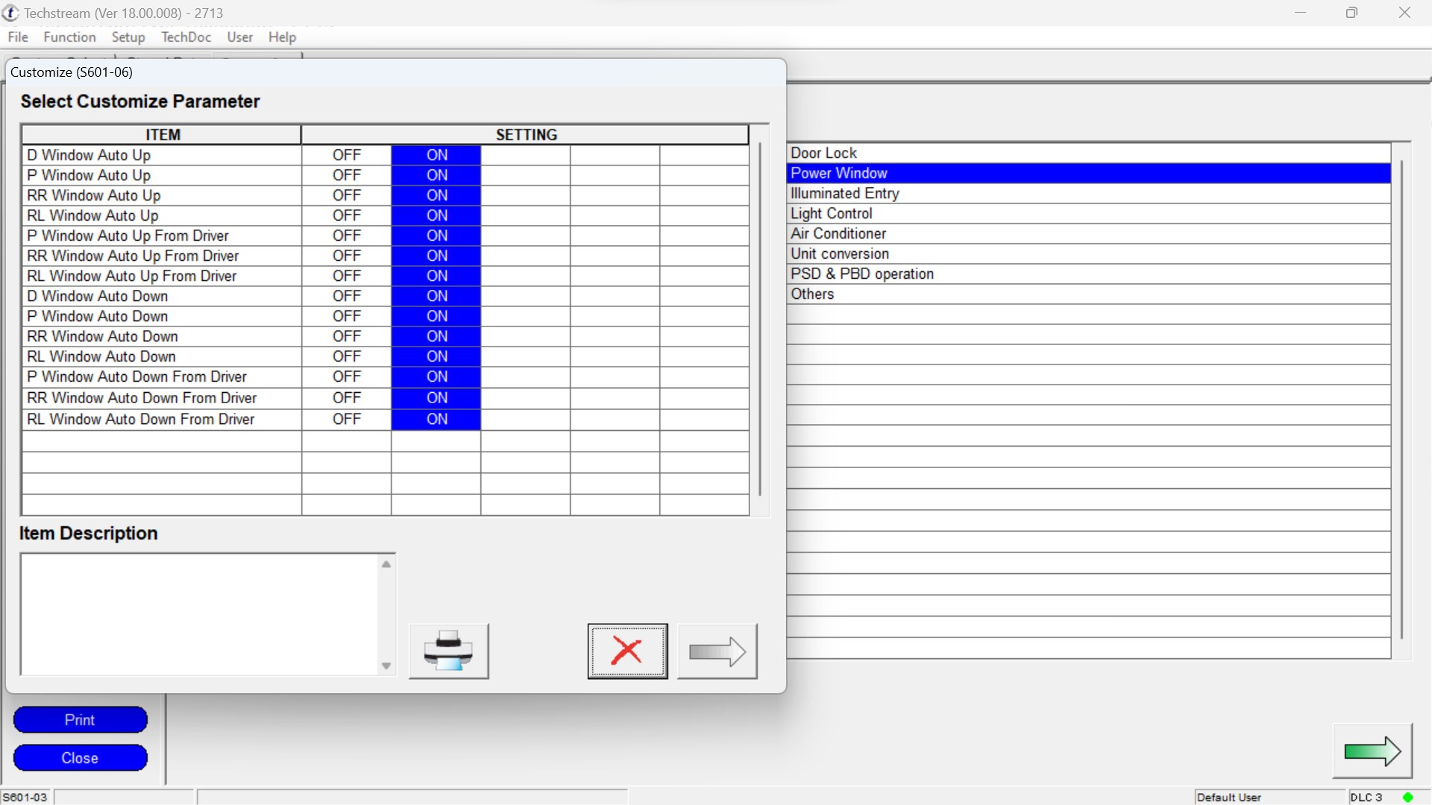Click the printer icon in Customize dialog

[448, 651]
